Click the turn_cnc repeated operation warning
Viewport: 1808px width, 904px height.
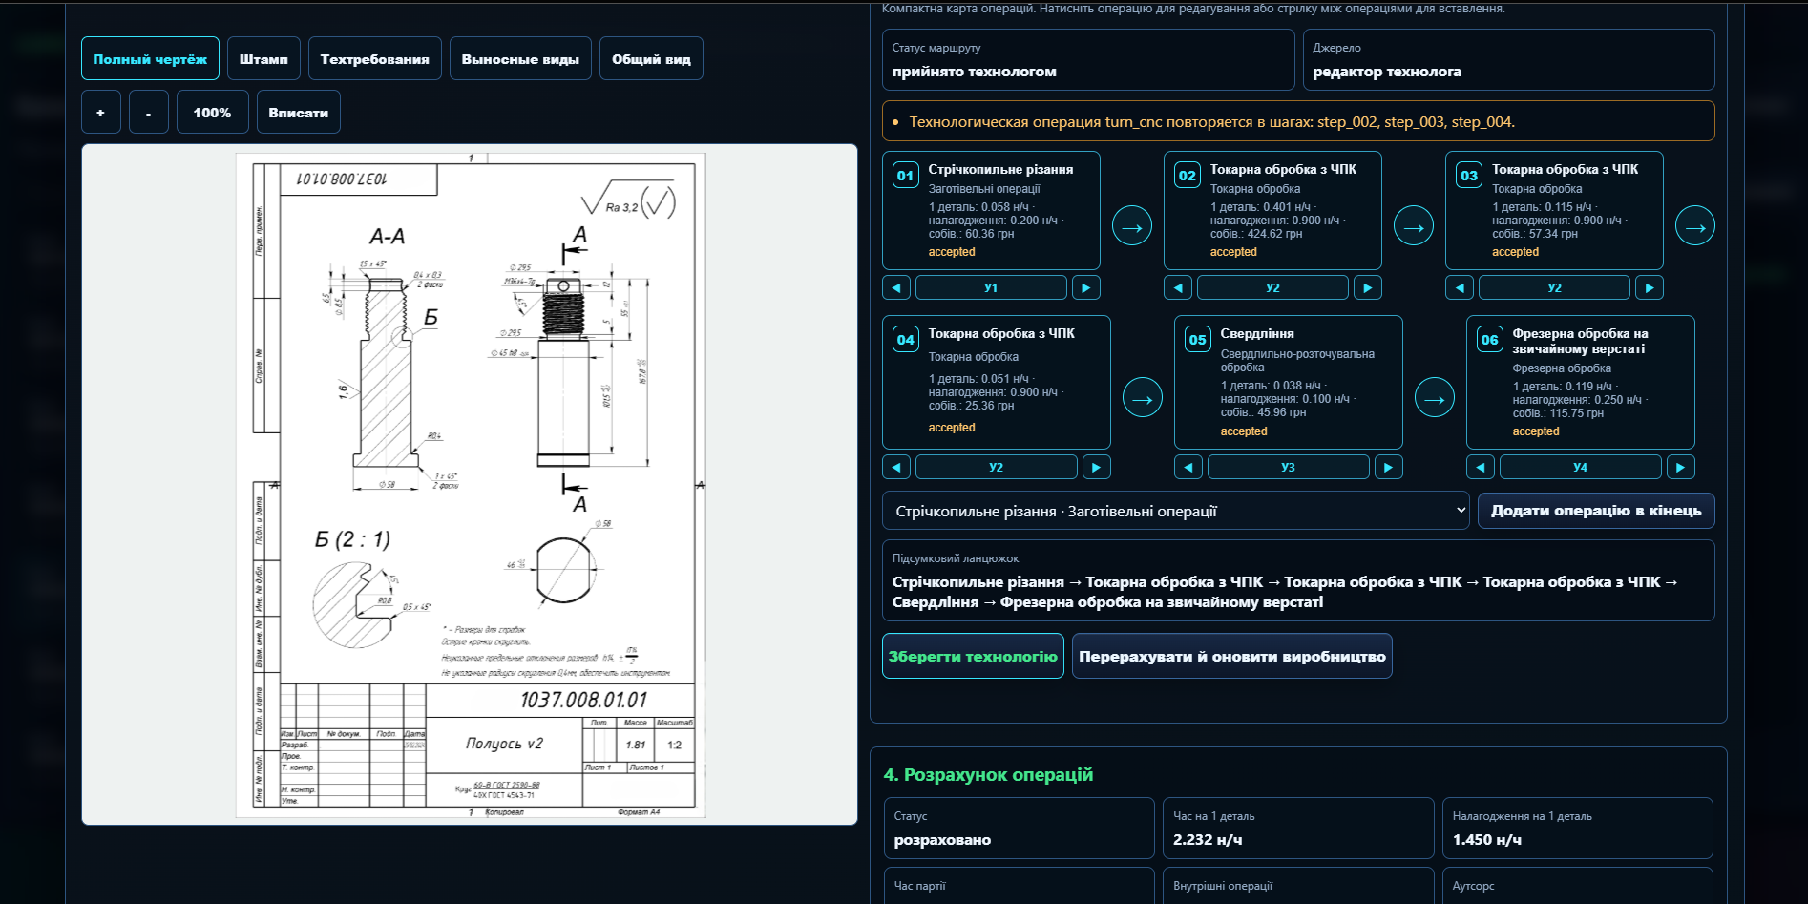coord(1298,121)
